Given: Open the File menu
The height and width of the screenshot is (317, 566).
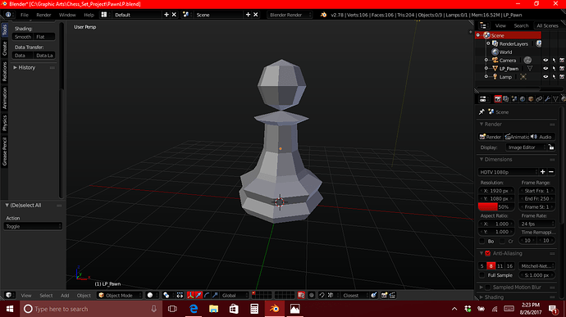Looking at the screenshot, I should pos(24,15).
